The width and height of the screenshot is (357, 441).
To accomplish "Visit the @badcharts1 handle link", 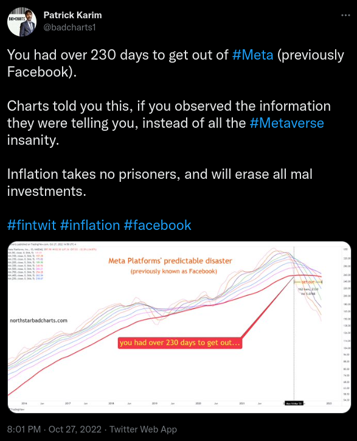I will [x=70, y=27].
